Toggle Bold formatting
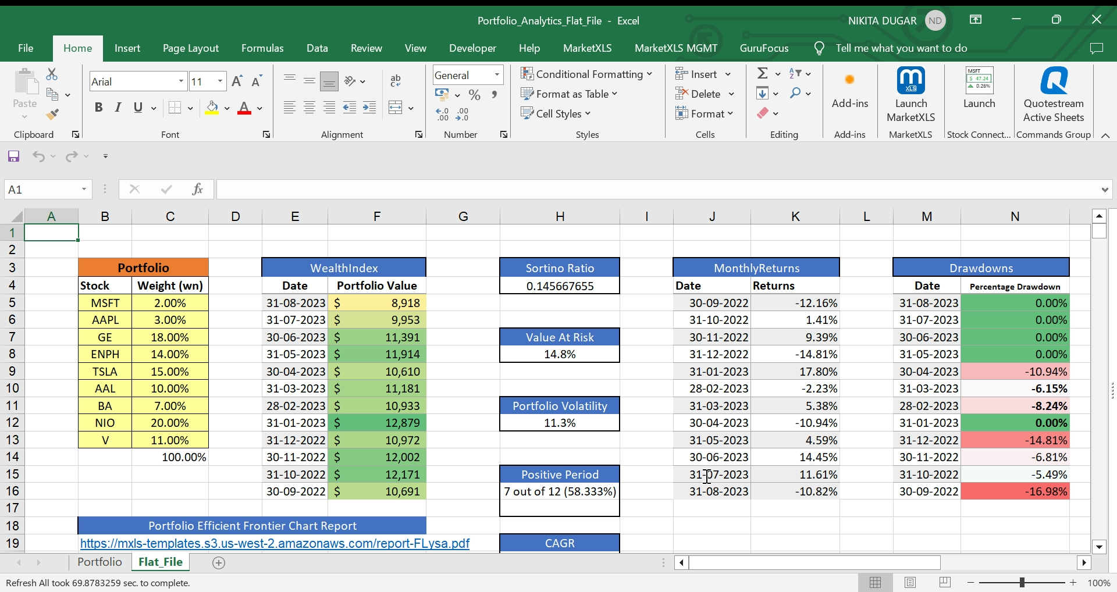 tap(99, 108)
